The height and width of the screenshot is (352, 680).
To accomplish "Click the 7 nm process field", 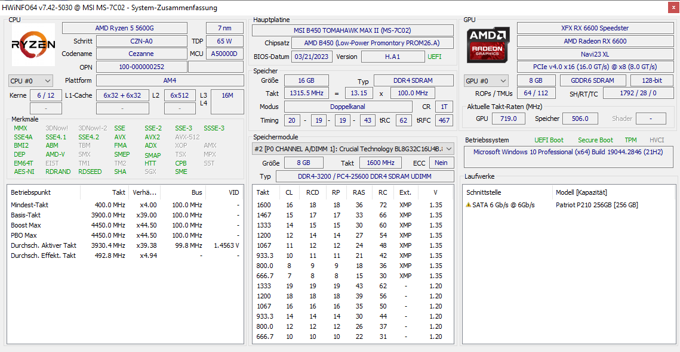I will tap(224, 28).
